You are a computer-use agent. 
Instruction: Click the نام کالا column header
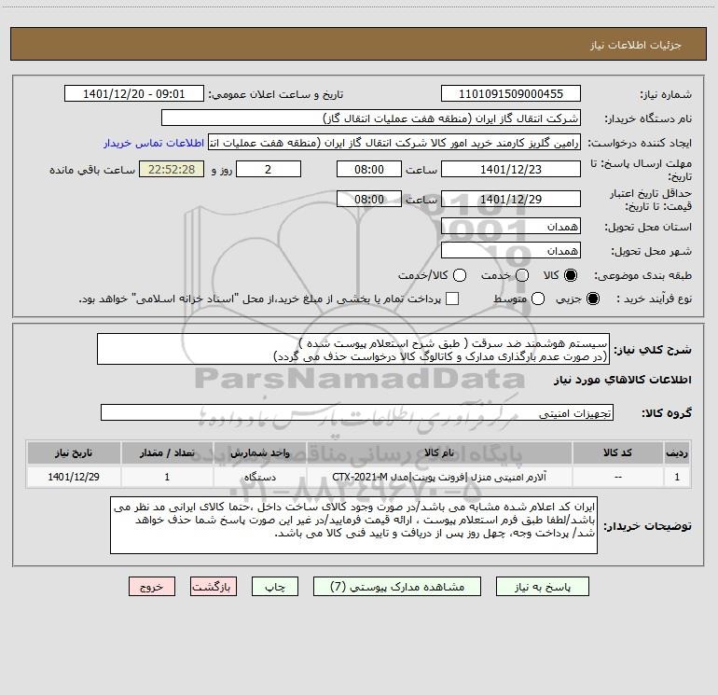[439, 452]
